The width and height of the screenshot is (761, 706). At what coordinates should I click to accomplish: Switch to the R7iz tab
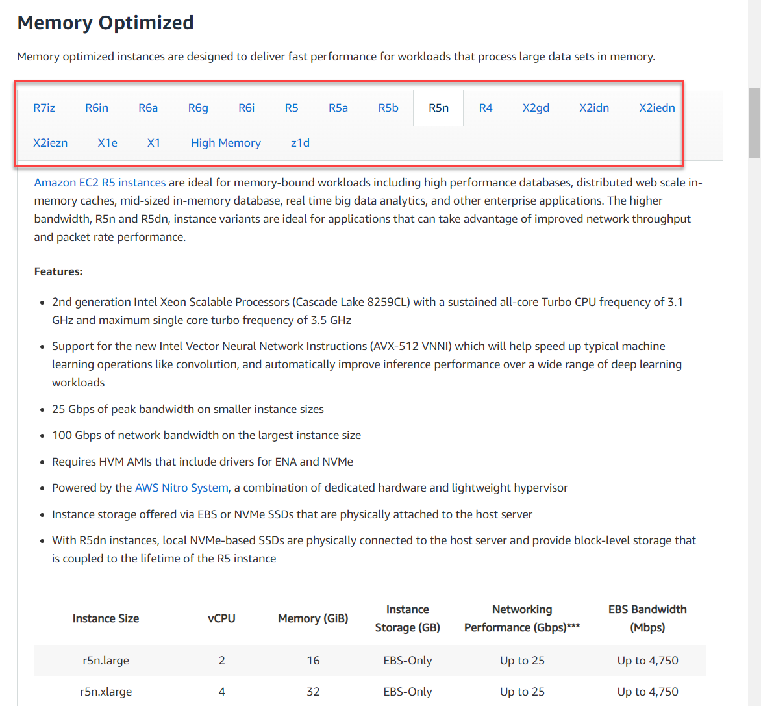(44, 108)
